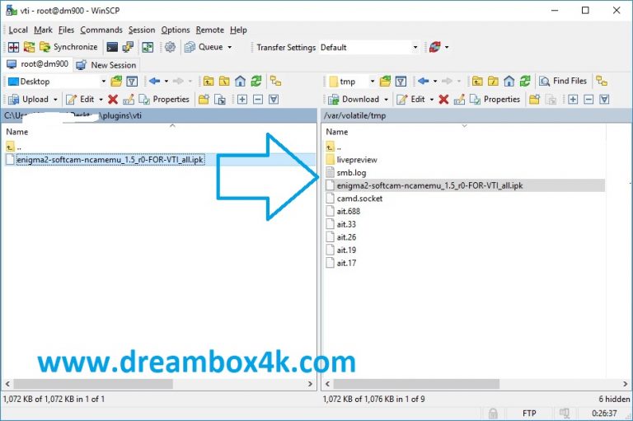Open the Help menu

click(x=238, y=30)
